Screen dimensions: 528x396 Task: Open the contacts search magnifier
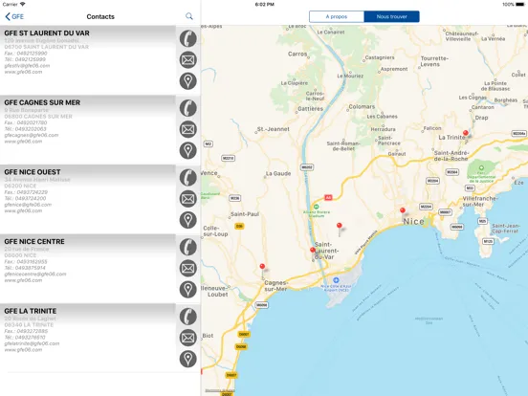tap(189, 16)
